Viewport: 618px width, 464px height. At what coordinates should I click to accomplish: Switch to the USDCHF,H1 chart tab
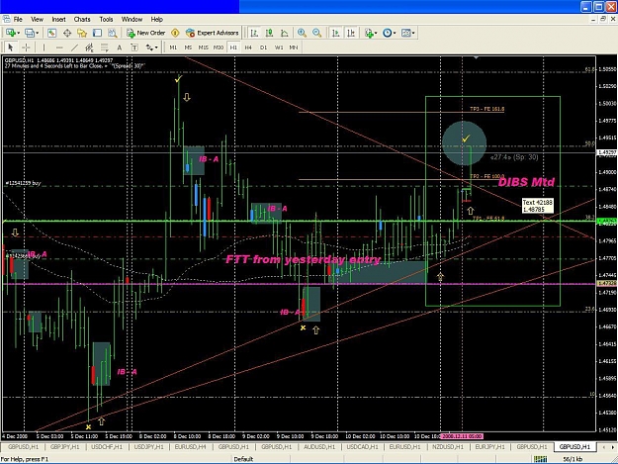tap(107, 447)
